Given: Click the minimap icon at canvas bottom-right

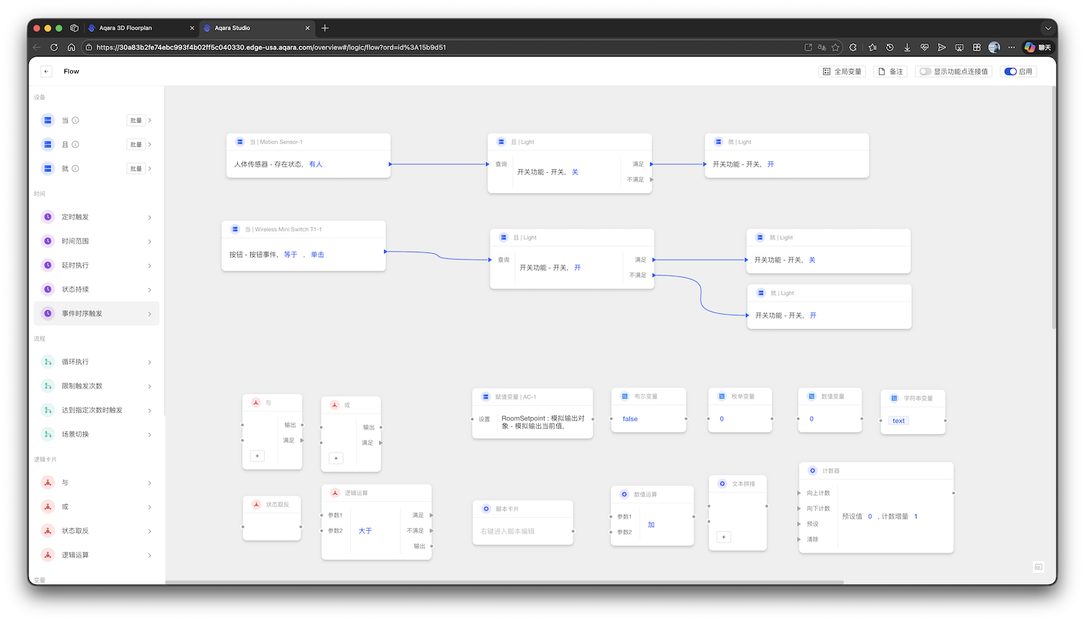Looking at the screenshot, I should click(x=1039, y=567).
